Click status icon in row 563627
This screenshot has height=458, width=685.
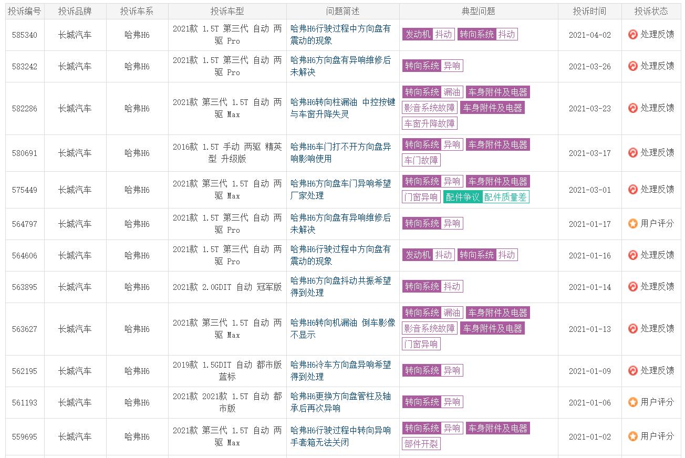pyautogui.click(x=633, y=329)
